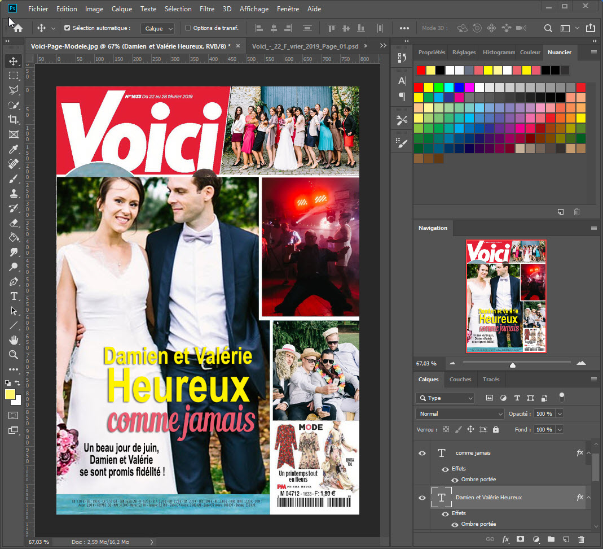Select the Pen tool
Screen dimensions: 603x549
[14, 281]
